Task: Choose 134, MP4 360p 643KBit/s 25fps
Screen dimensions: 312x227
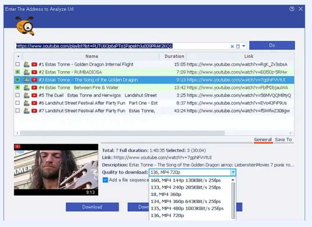Action: click(186, 201)
